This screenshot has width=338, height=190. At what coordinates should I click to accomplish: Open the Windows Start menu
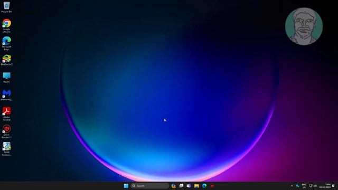tap(126, 186)
